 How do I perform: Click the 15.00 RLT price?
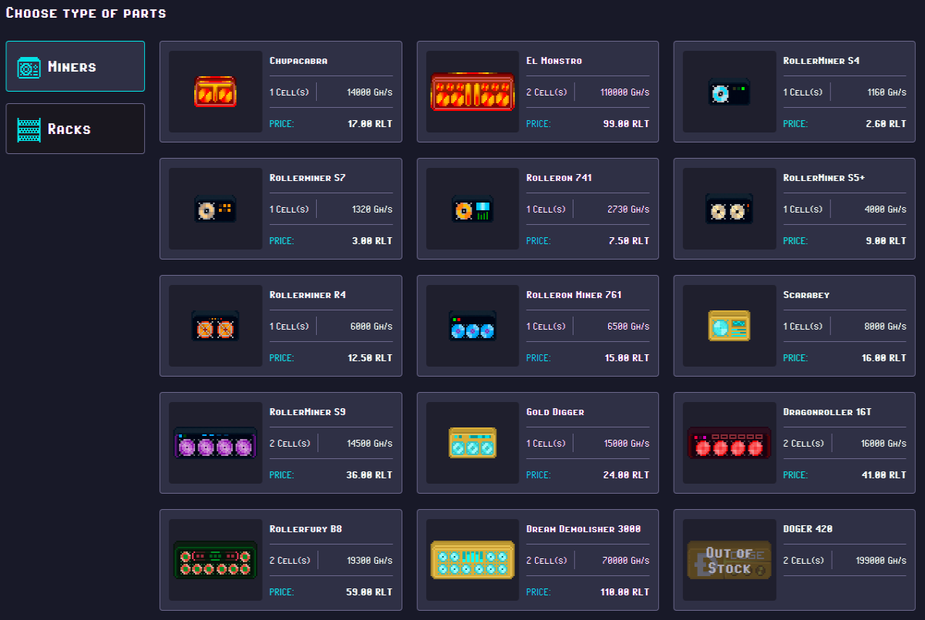point(627,358)
